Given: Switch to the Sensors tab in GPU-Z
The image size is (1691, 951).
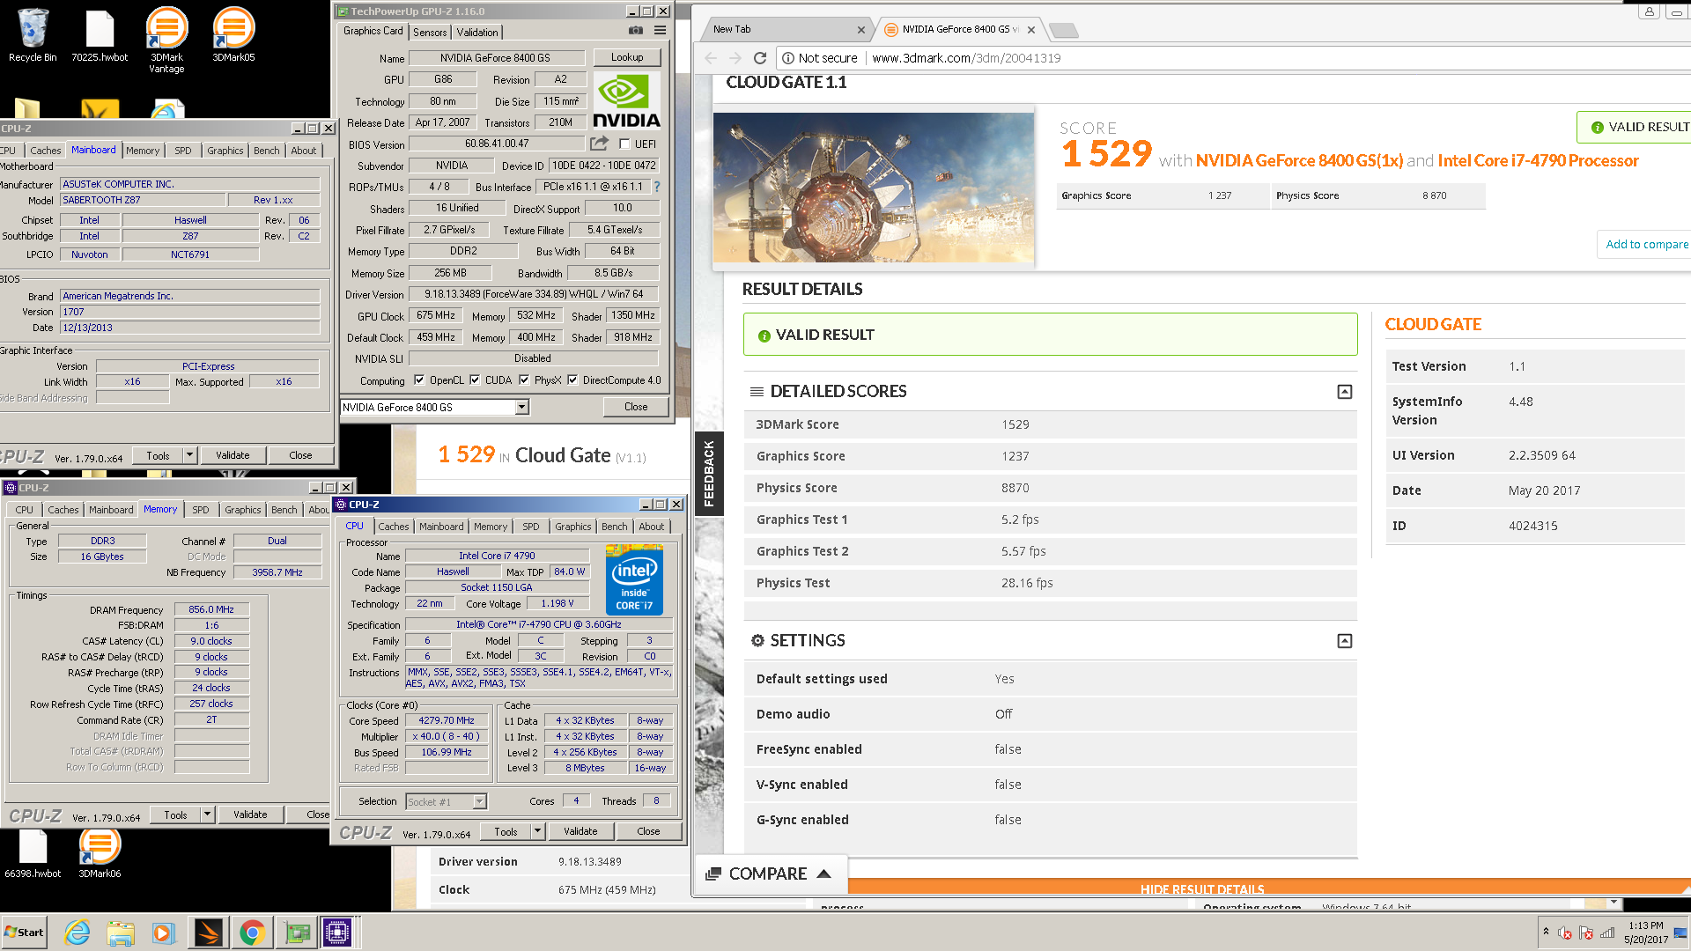Looking at the screenshot, I should 430,32.
